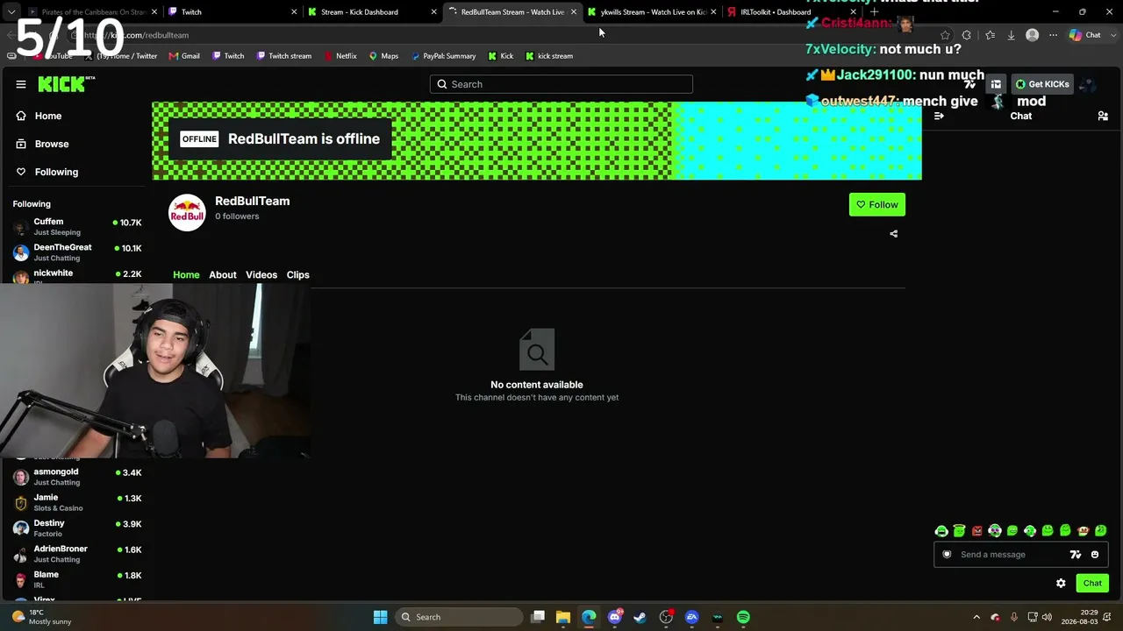
Task: Open the browser favorites icon
Action: [x=990, y=35]
